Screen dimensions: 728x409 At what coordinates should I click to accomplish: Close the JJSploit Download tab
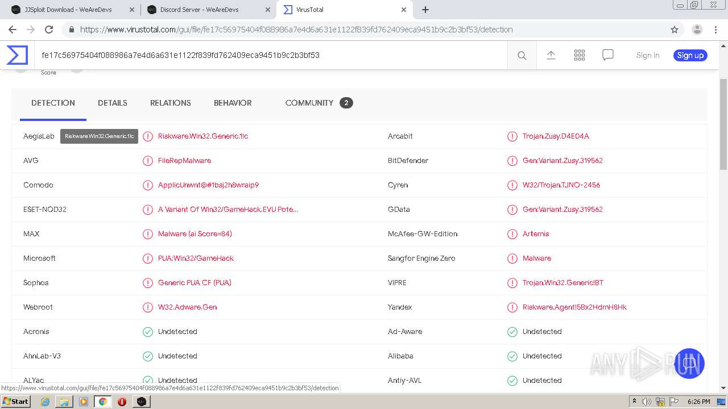(x=132, y=10)
